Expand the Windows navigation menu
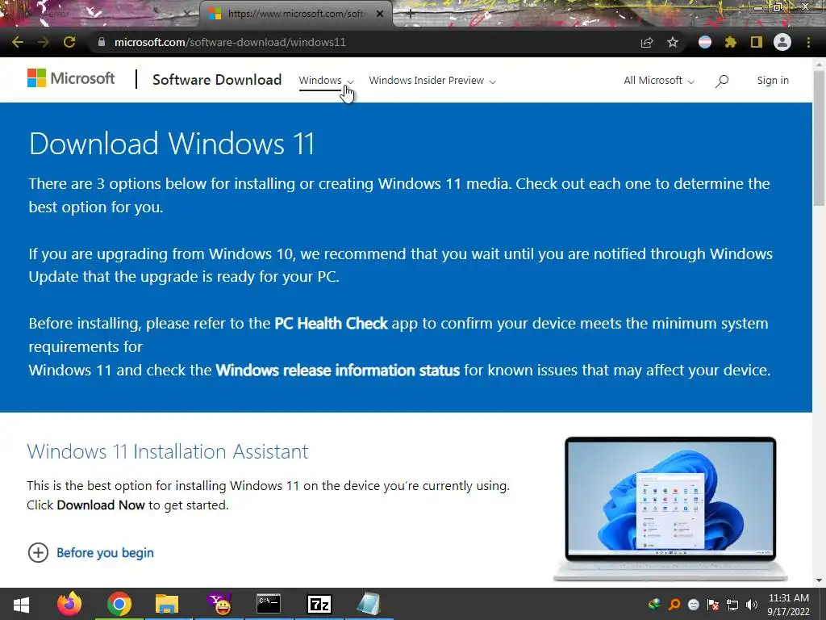The image size is (826, 620). tap(326, 81)
